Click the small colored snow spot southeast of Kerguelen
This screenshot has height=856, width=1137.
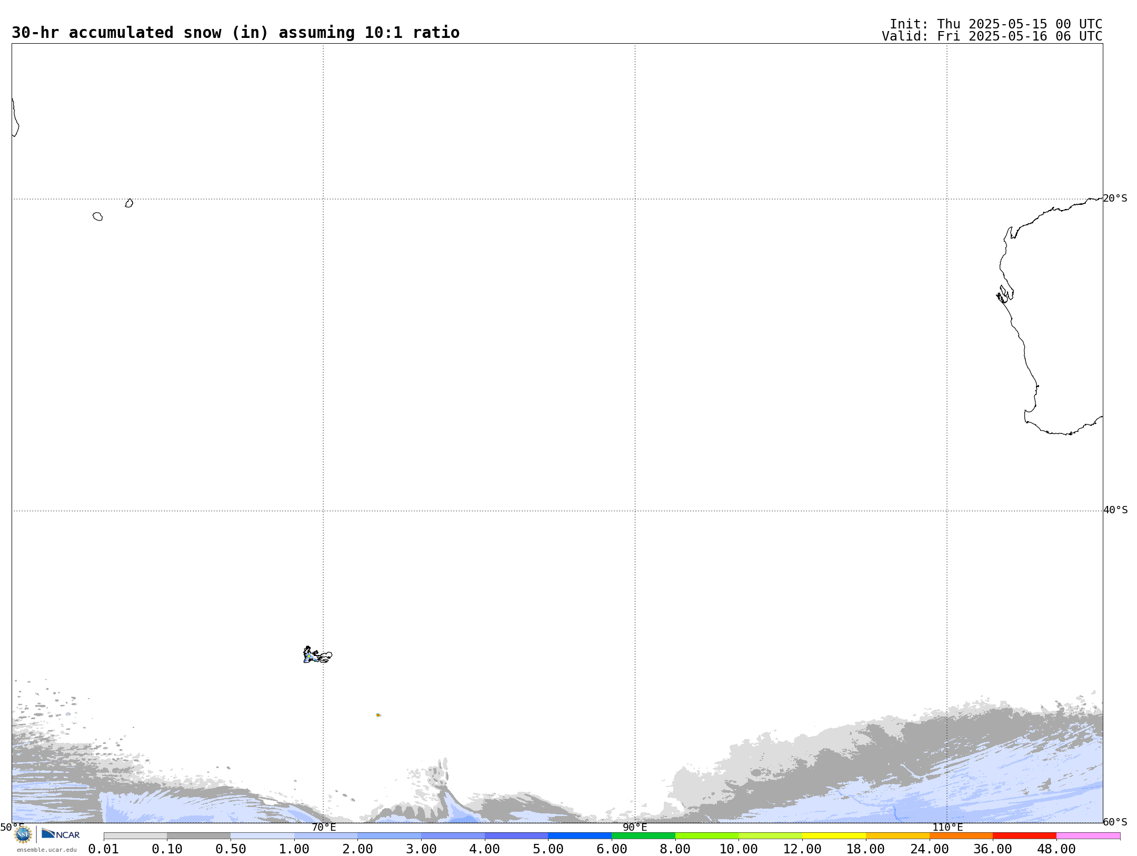click(x=378, y=715)
